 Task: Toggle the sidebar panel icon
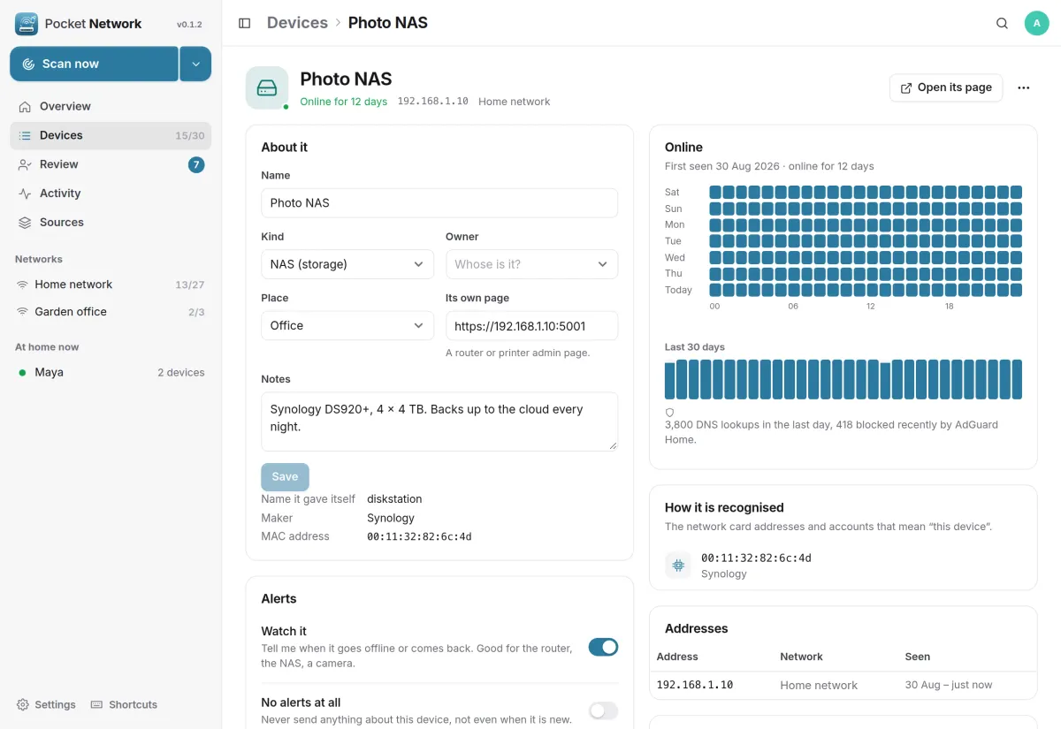(x=245, y=23)
